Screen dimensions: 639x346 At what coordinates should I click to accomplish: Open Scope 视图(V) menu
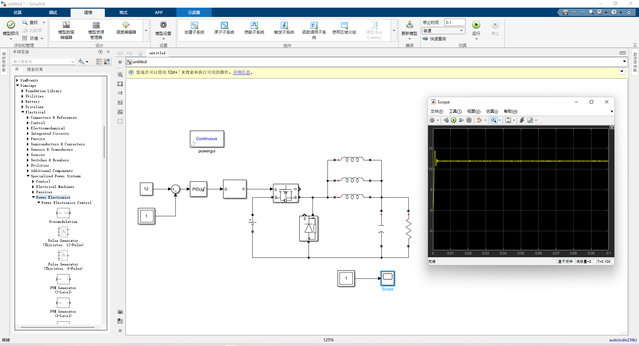point(474,111)
